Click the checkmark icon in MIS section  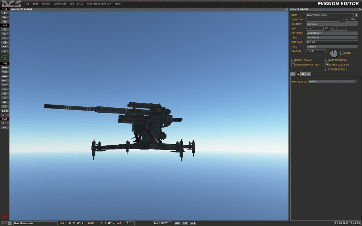pos(5,51)
